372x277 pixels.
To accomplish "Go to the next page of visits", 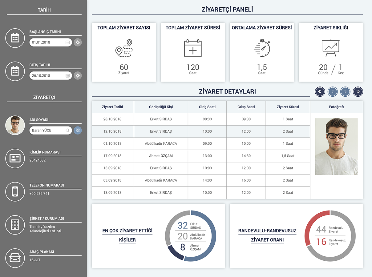I will (x=345, y=91).
